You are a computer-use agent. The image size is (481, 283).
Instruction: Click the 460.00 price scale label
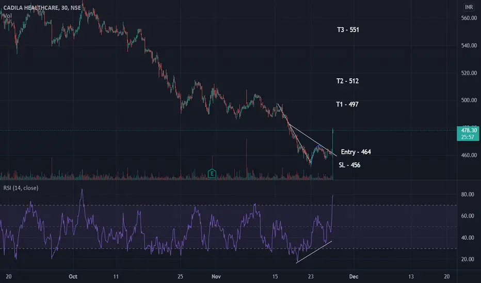469,155
